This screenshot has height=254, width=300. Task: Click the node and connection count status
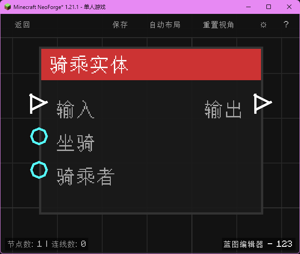(47, 244)
